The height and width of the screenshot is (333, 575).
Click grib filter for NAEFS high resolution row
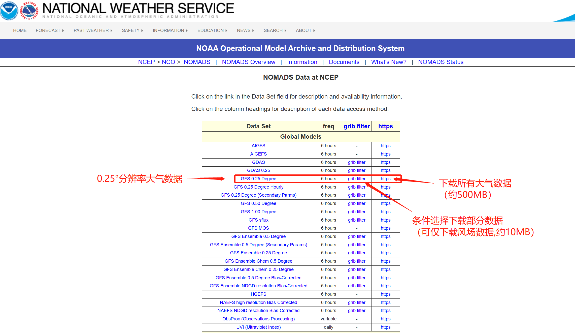pos(357,302)
